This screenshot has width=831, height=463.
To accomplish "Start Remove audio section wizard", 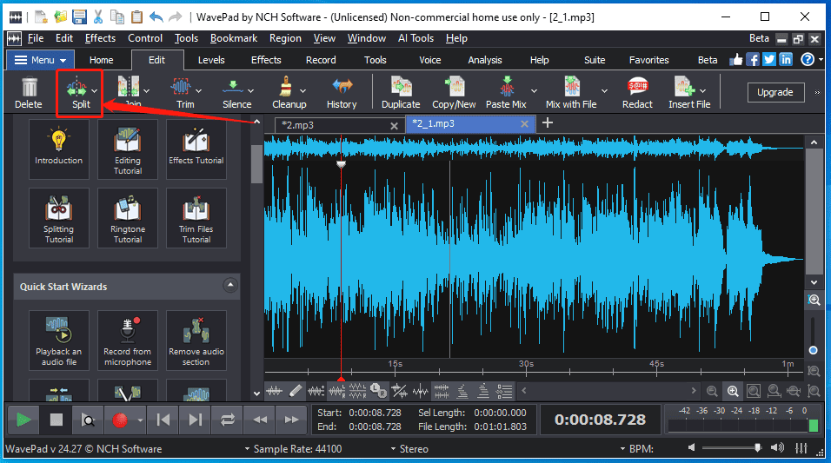I will tap(196, 341).
